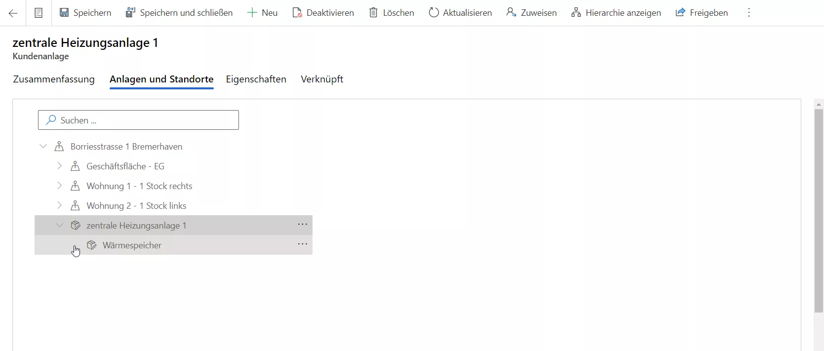824x351 pixels.
Task: Open Hierarchie anzeigen
Action: (616, 13)
